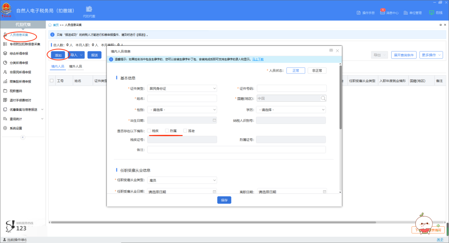Screen dimensions: 449x243
Task: Collapse the left sidebar with the arrow button
Action: point(22,137)
